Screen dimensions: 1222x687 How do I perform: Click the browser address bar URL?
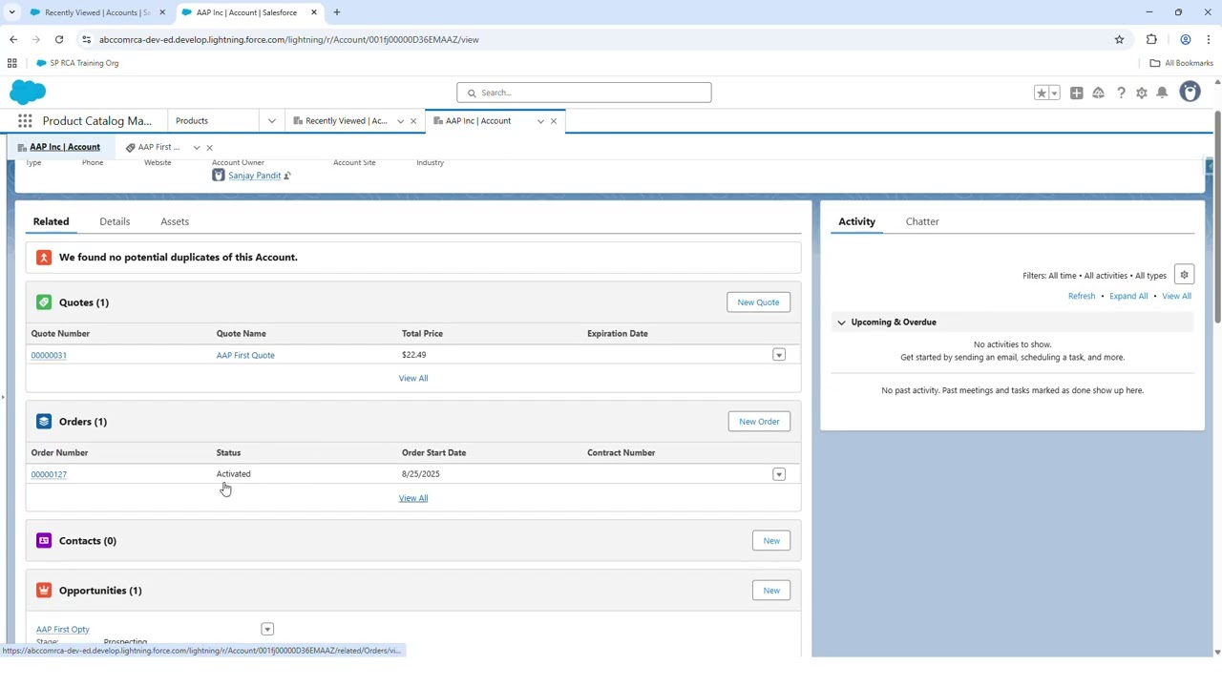pos(288,39)
